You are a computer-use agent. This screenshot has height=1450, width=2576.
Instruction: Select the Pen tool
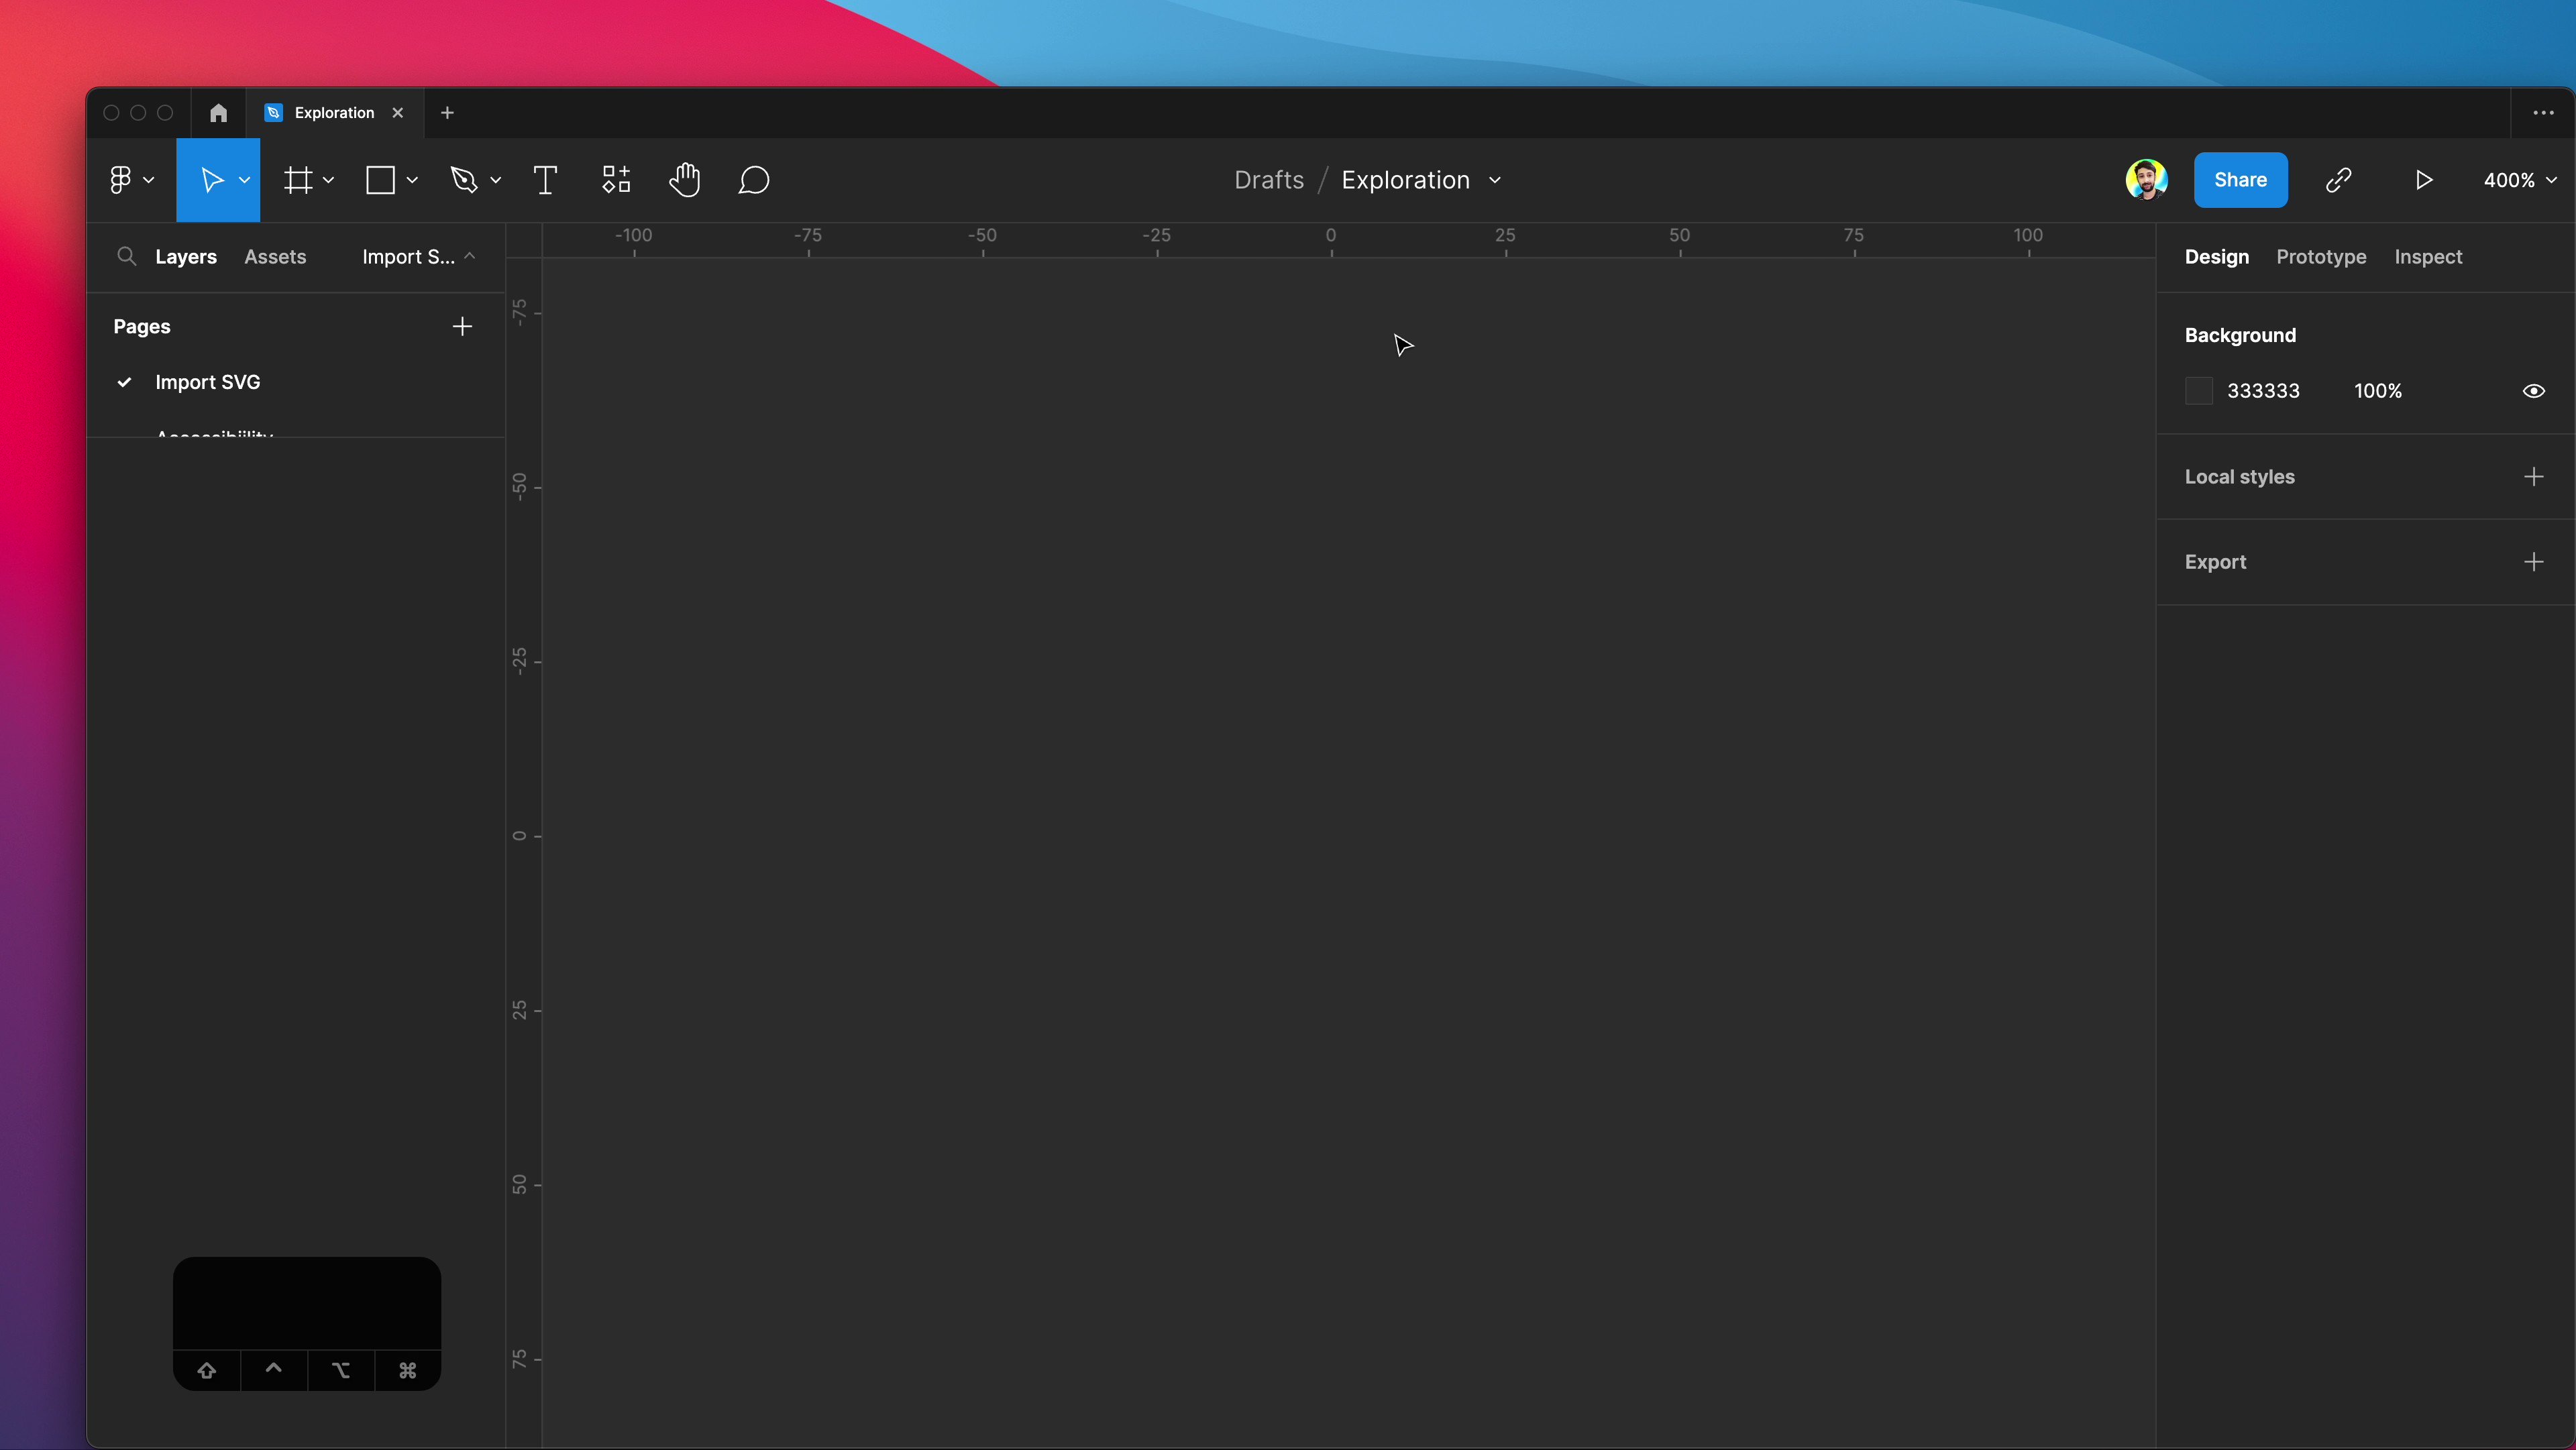coord(464,180)
